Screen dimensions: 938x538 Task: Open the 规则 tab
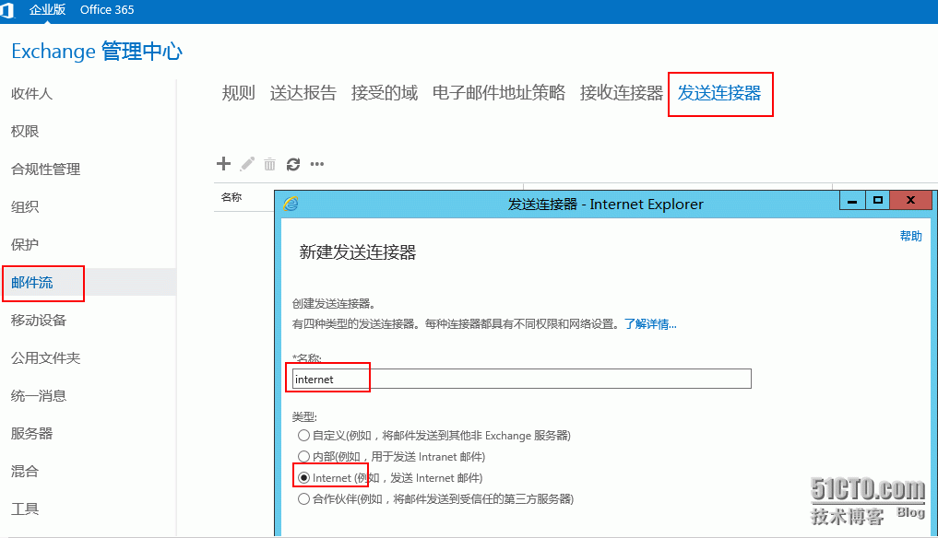click(x=238, y=93)
